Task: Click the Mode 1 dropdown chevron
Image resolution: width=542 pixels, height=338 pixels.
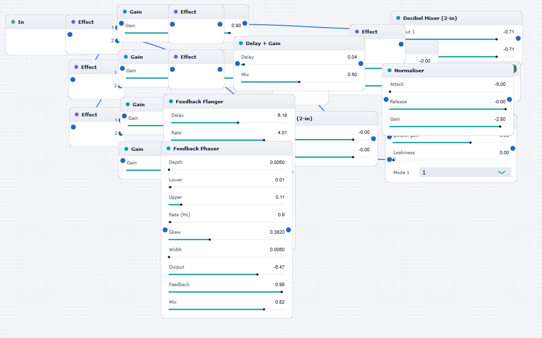Action: pyautogui.click(x=501, y=172)
